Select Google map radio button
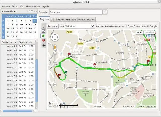 point(148,26)
